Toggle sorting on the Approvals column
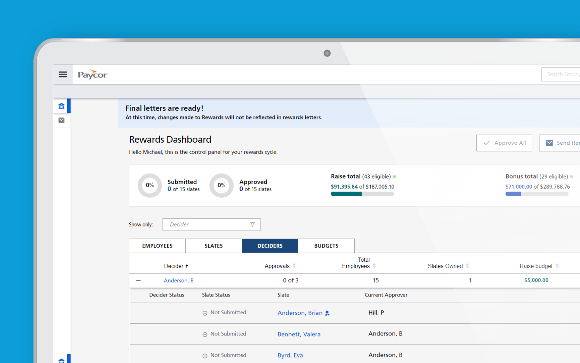This screenshot has width=580, height=363. click(294, 266)
